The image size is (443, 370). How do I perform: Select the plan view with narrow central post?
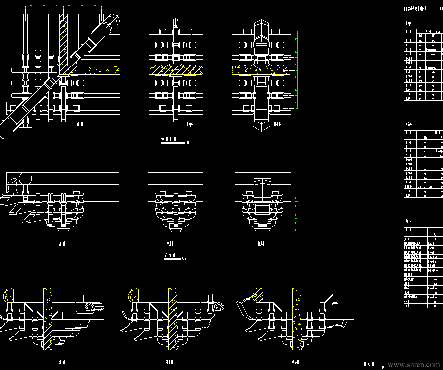176,70
